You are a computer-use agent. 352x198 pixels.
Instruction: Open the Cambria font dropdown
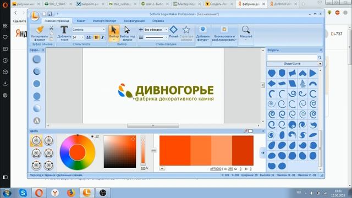pos(104,30)
